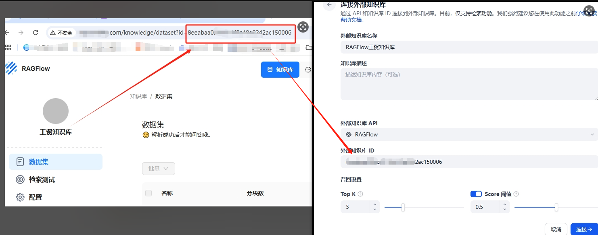Decrease the Score threshold with the down arrow

tap(505, 209)
